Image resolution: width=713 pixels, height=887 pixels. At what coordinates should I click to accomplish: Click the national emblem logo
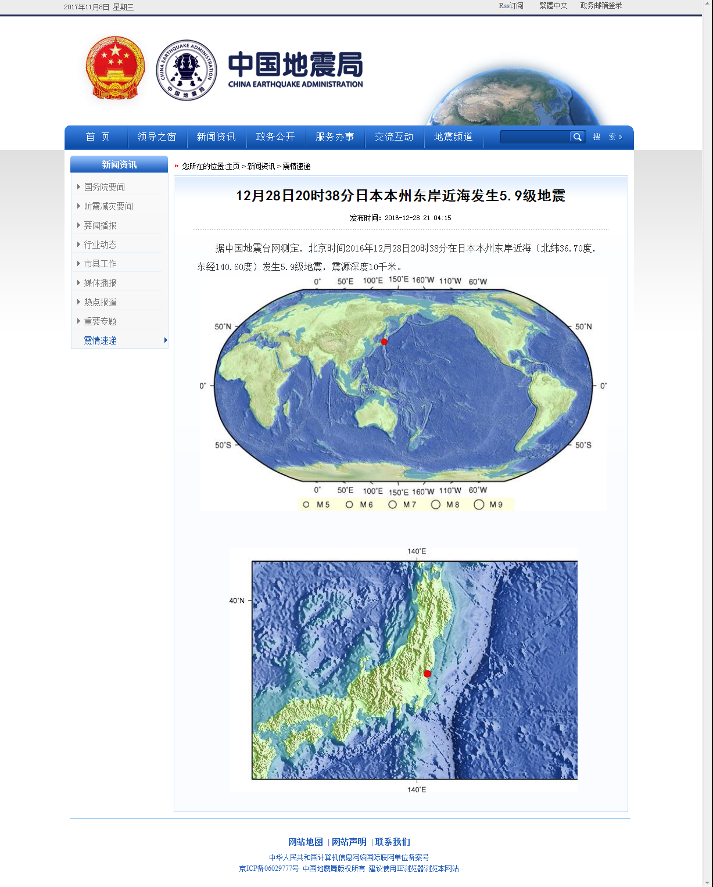[114, 69]
